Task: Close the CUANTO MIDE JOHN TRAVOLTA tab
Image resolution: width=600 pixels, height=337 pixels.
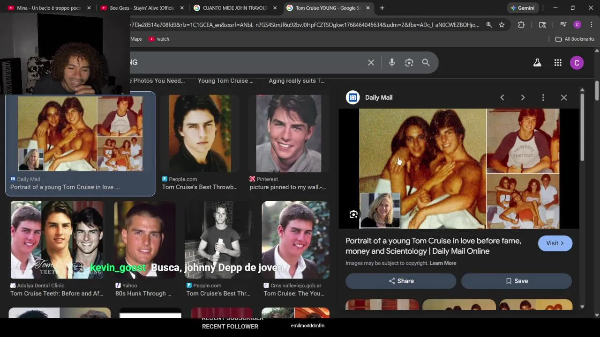Action: [275, 8]
